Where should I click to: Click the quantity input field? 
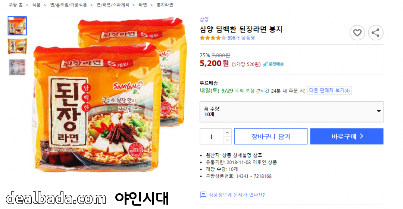(212, 136)
